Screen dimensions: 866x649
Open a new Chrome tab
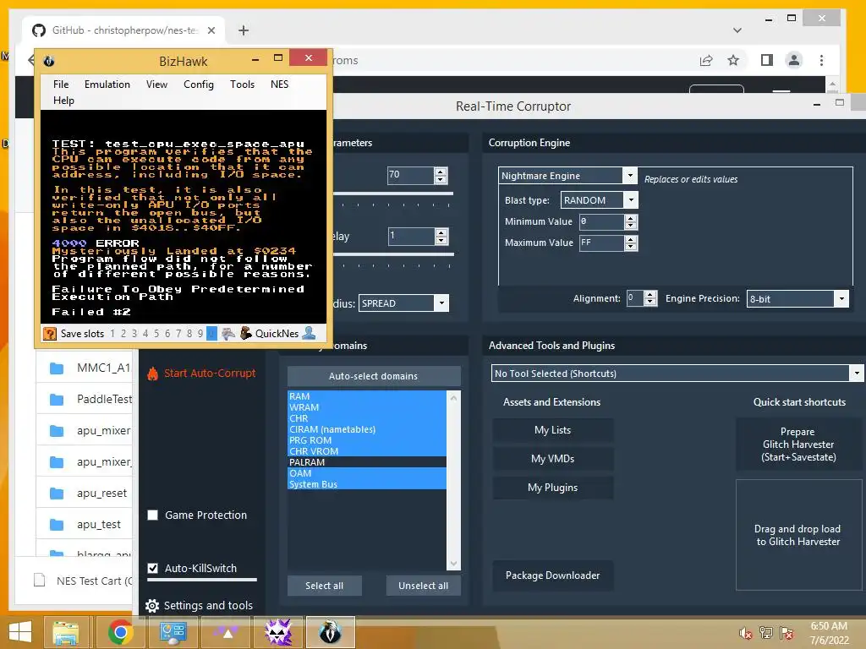(x=244, y=30)
